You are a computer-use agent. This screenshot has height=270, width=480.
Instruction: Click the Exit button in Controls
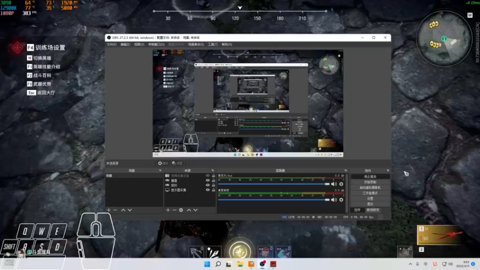370,204
